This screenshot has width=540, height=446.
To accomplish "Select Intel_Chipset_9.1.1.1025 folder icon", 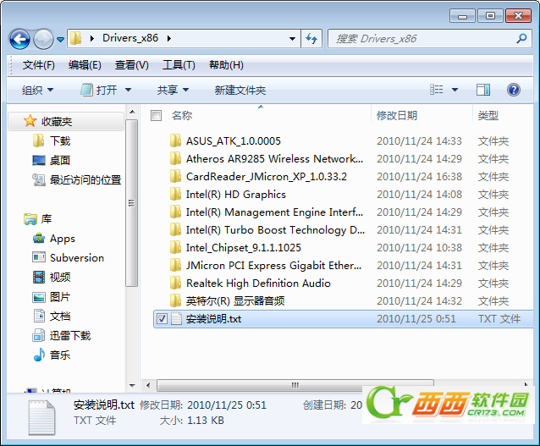I will (x=175, y=247).
